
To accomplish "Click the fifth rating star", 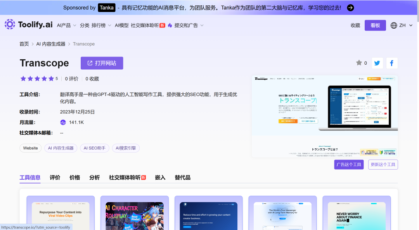I will [51, 79].
